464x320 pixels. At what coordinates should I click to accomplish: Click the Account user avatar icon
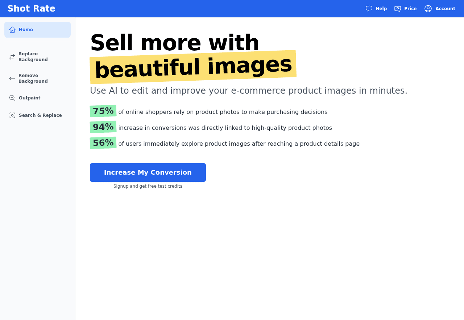coord(428,9)
